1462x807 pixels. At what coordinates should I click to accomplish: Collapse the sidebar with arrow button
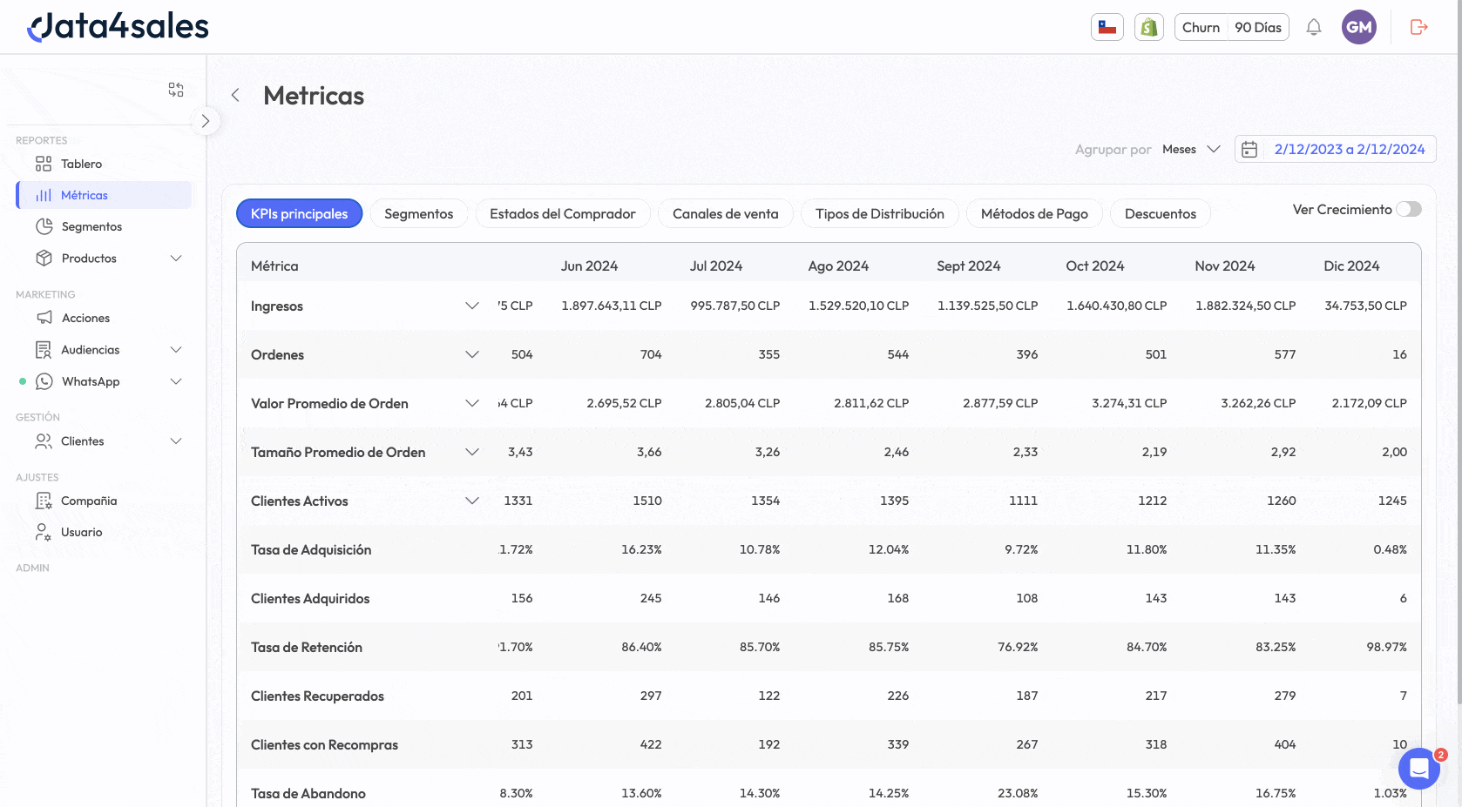pos(205,121)
